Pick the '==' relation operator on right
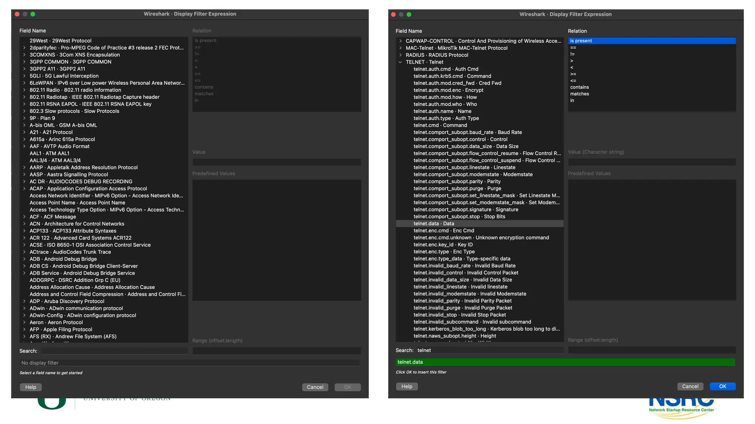 pos(573,47)
